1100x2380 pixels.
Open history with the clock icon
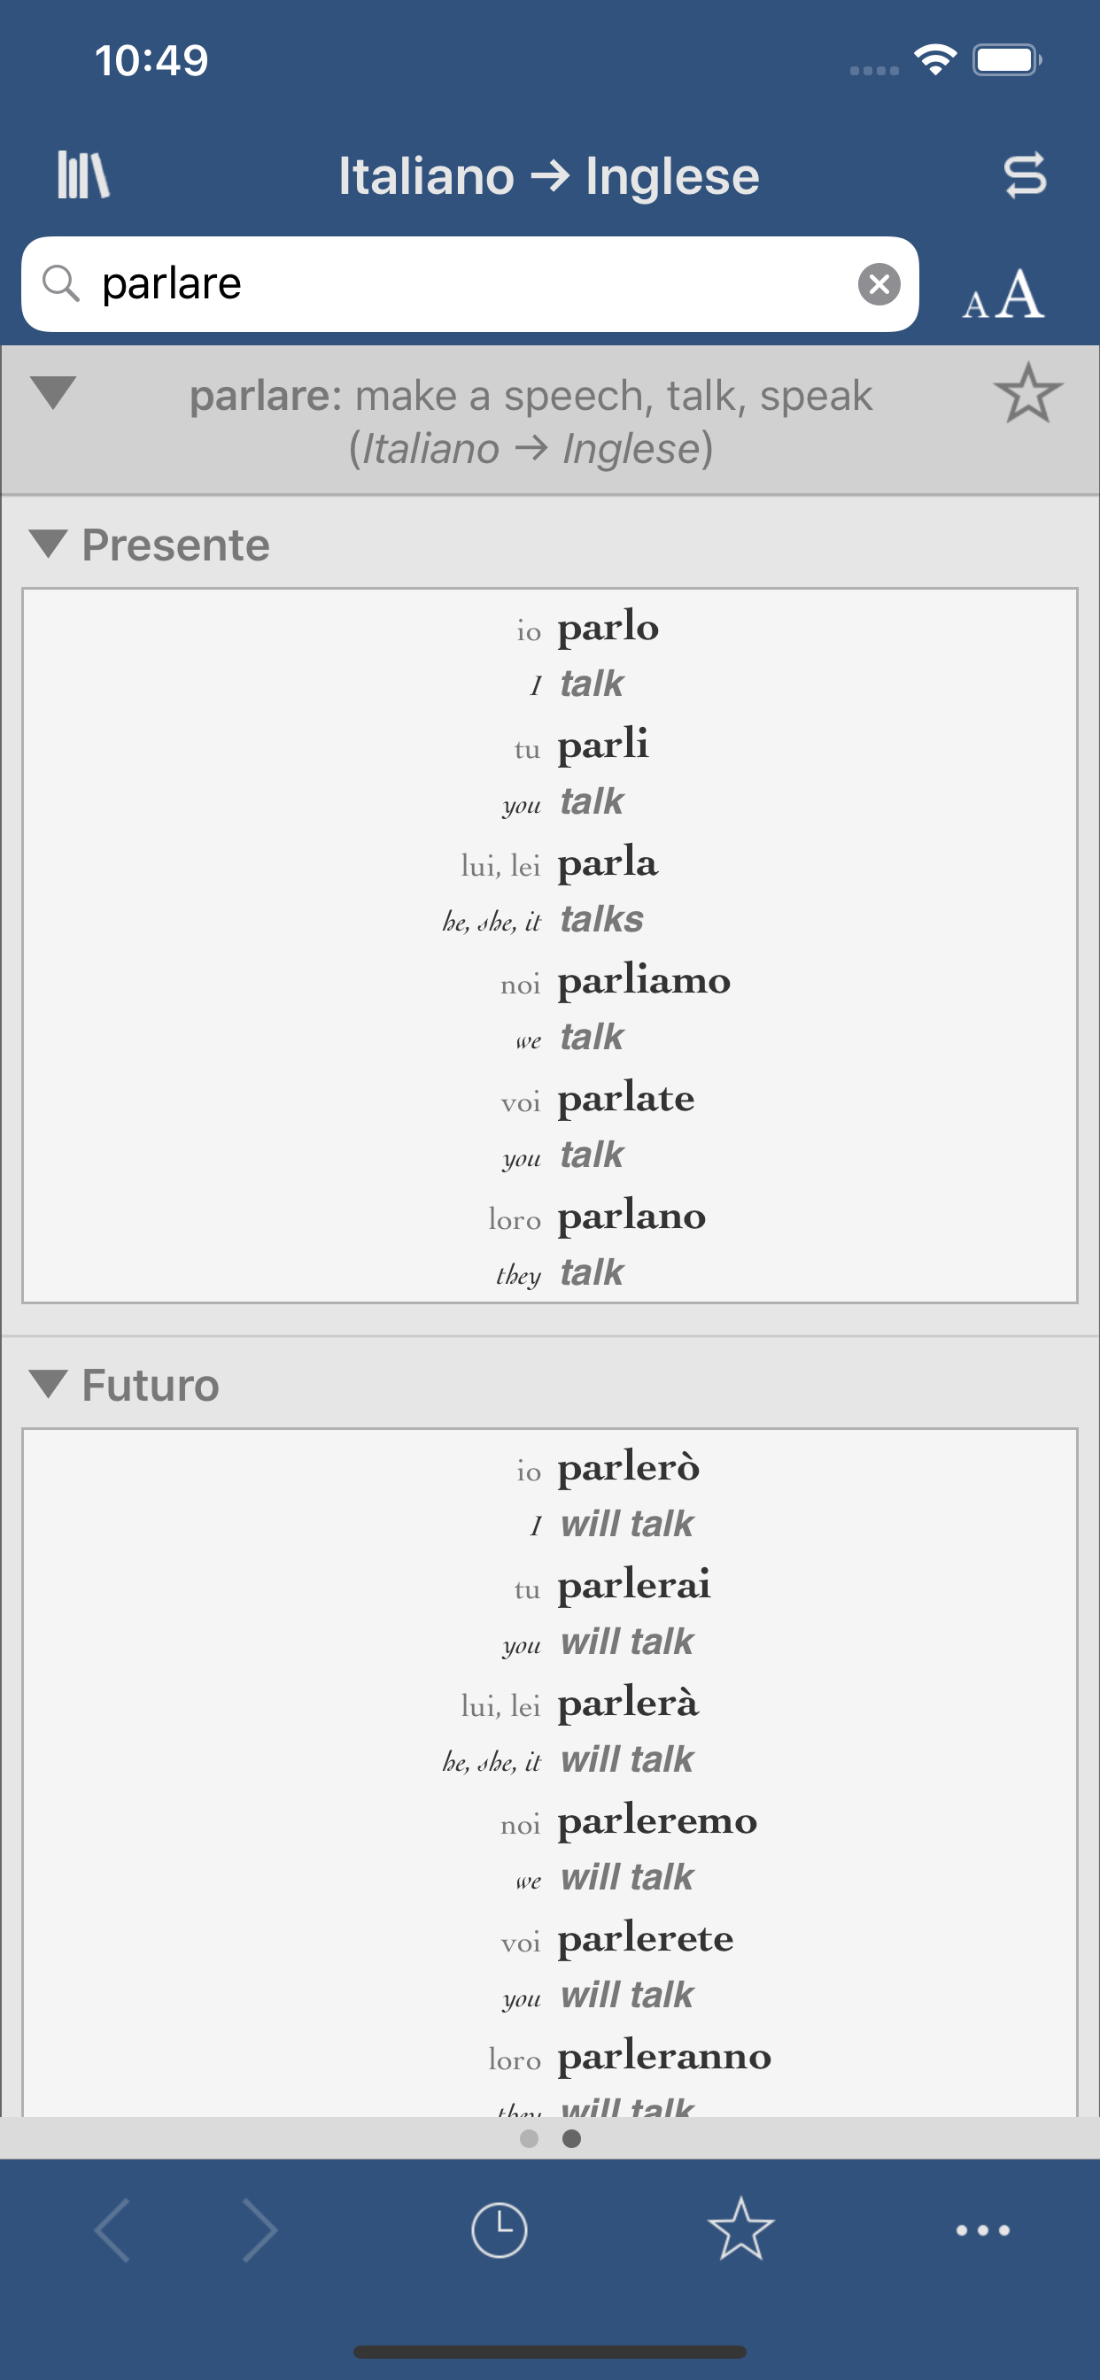coord(500,2230)
